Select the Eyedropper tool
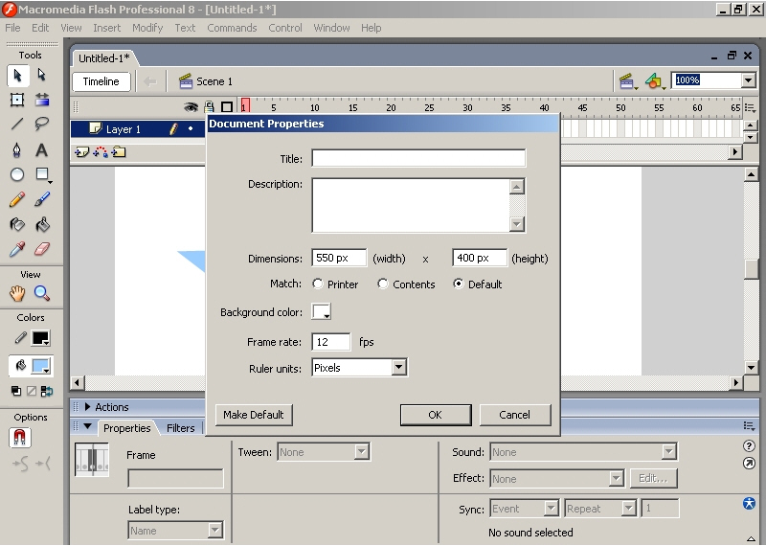Image resolution: width=766 pixels, height=546 pixels. click(17, 249)
